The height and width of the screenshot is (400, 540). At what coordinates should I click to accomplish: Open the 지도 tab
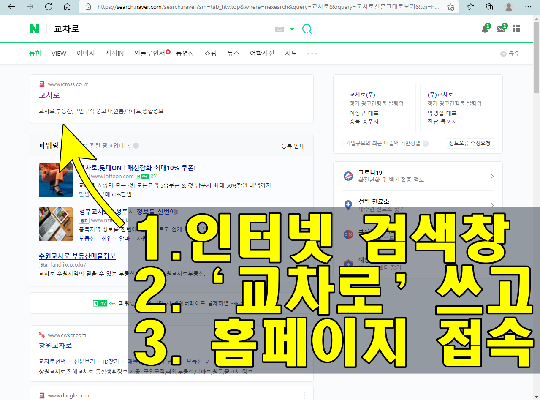291,53
